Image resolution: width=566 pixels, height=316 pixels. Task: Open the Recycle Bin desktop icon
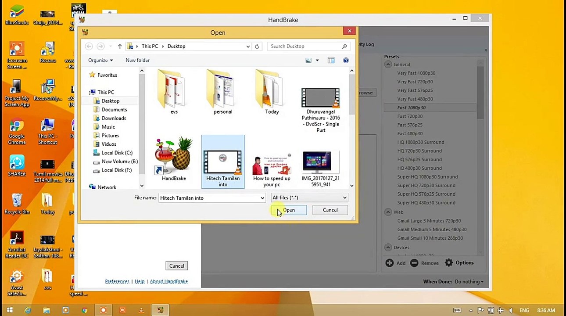(x=17, y=204)
